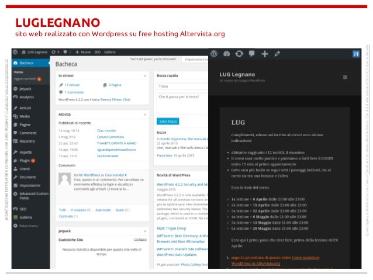Filter comments by Approvato

[x=103, y=210]
